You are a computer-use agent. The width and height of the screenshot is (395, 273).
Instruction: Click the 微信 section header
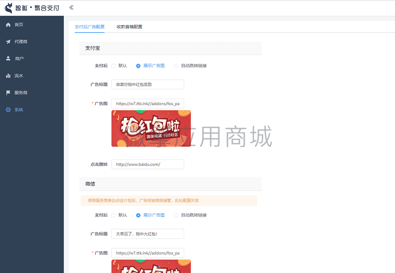[x=170, y=184]
